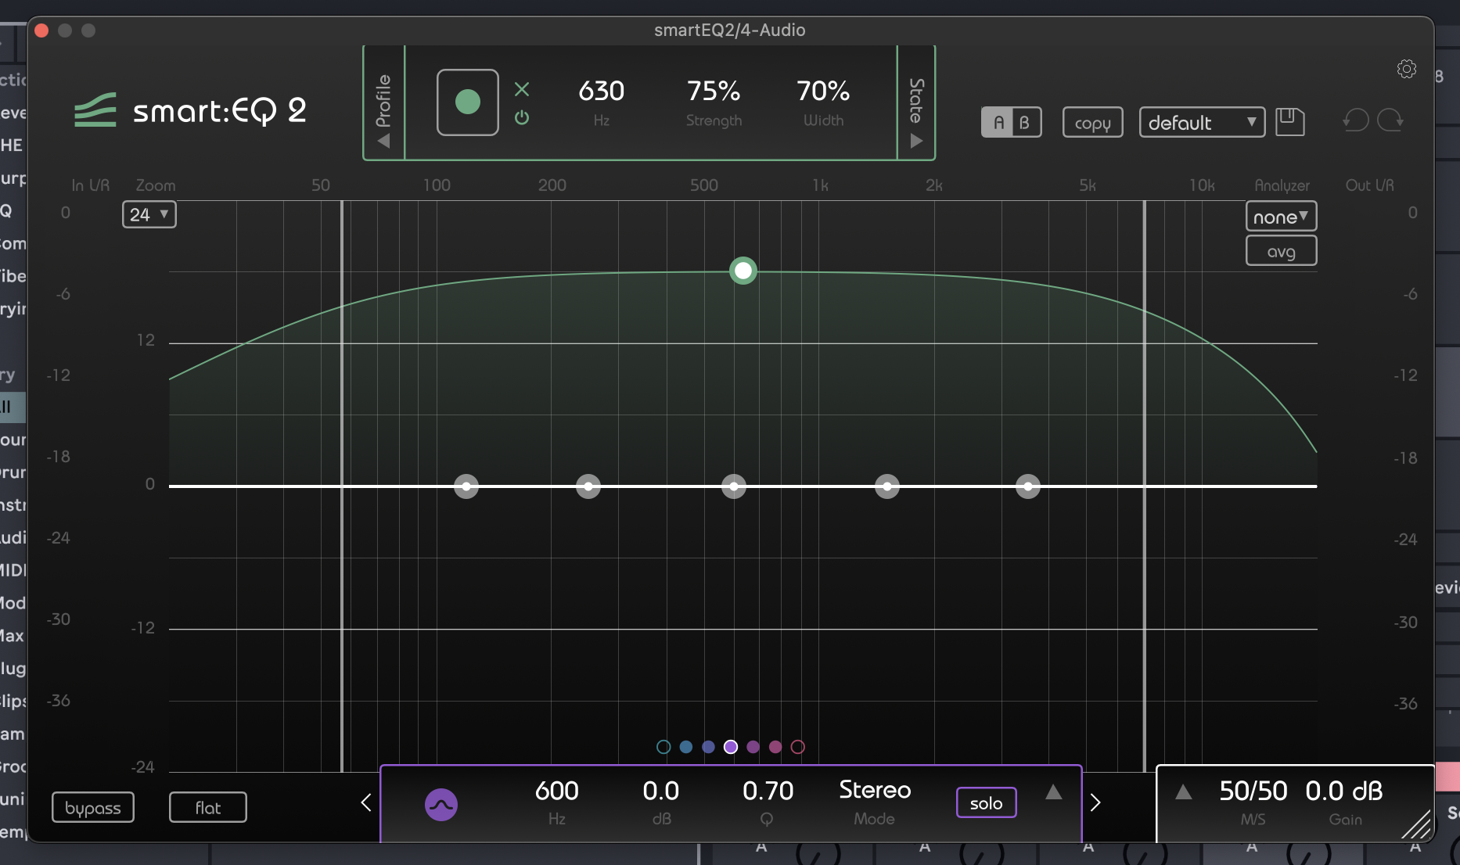Viewport: 1460px width, 865px height.
Task: Click the bypass button
Action: click(x=93, y=808)
